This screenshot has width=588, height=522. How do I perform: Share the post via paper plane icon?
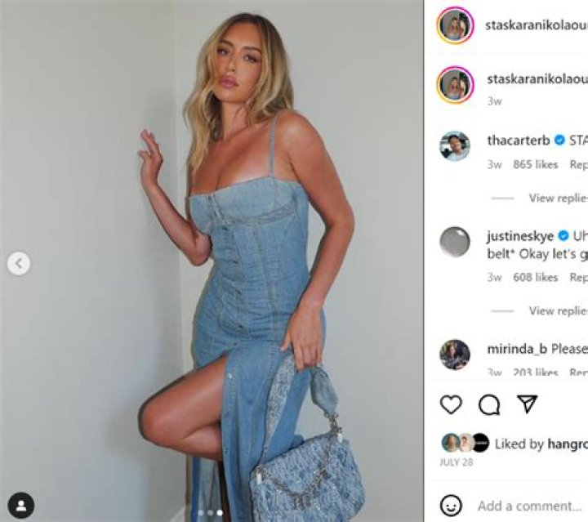[528, 404]
